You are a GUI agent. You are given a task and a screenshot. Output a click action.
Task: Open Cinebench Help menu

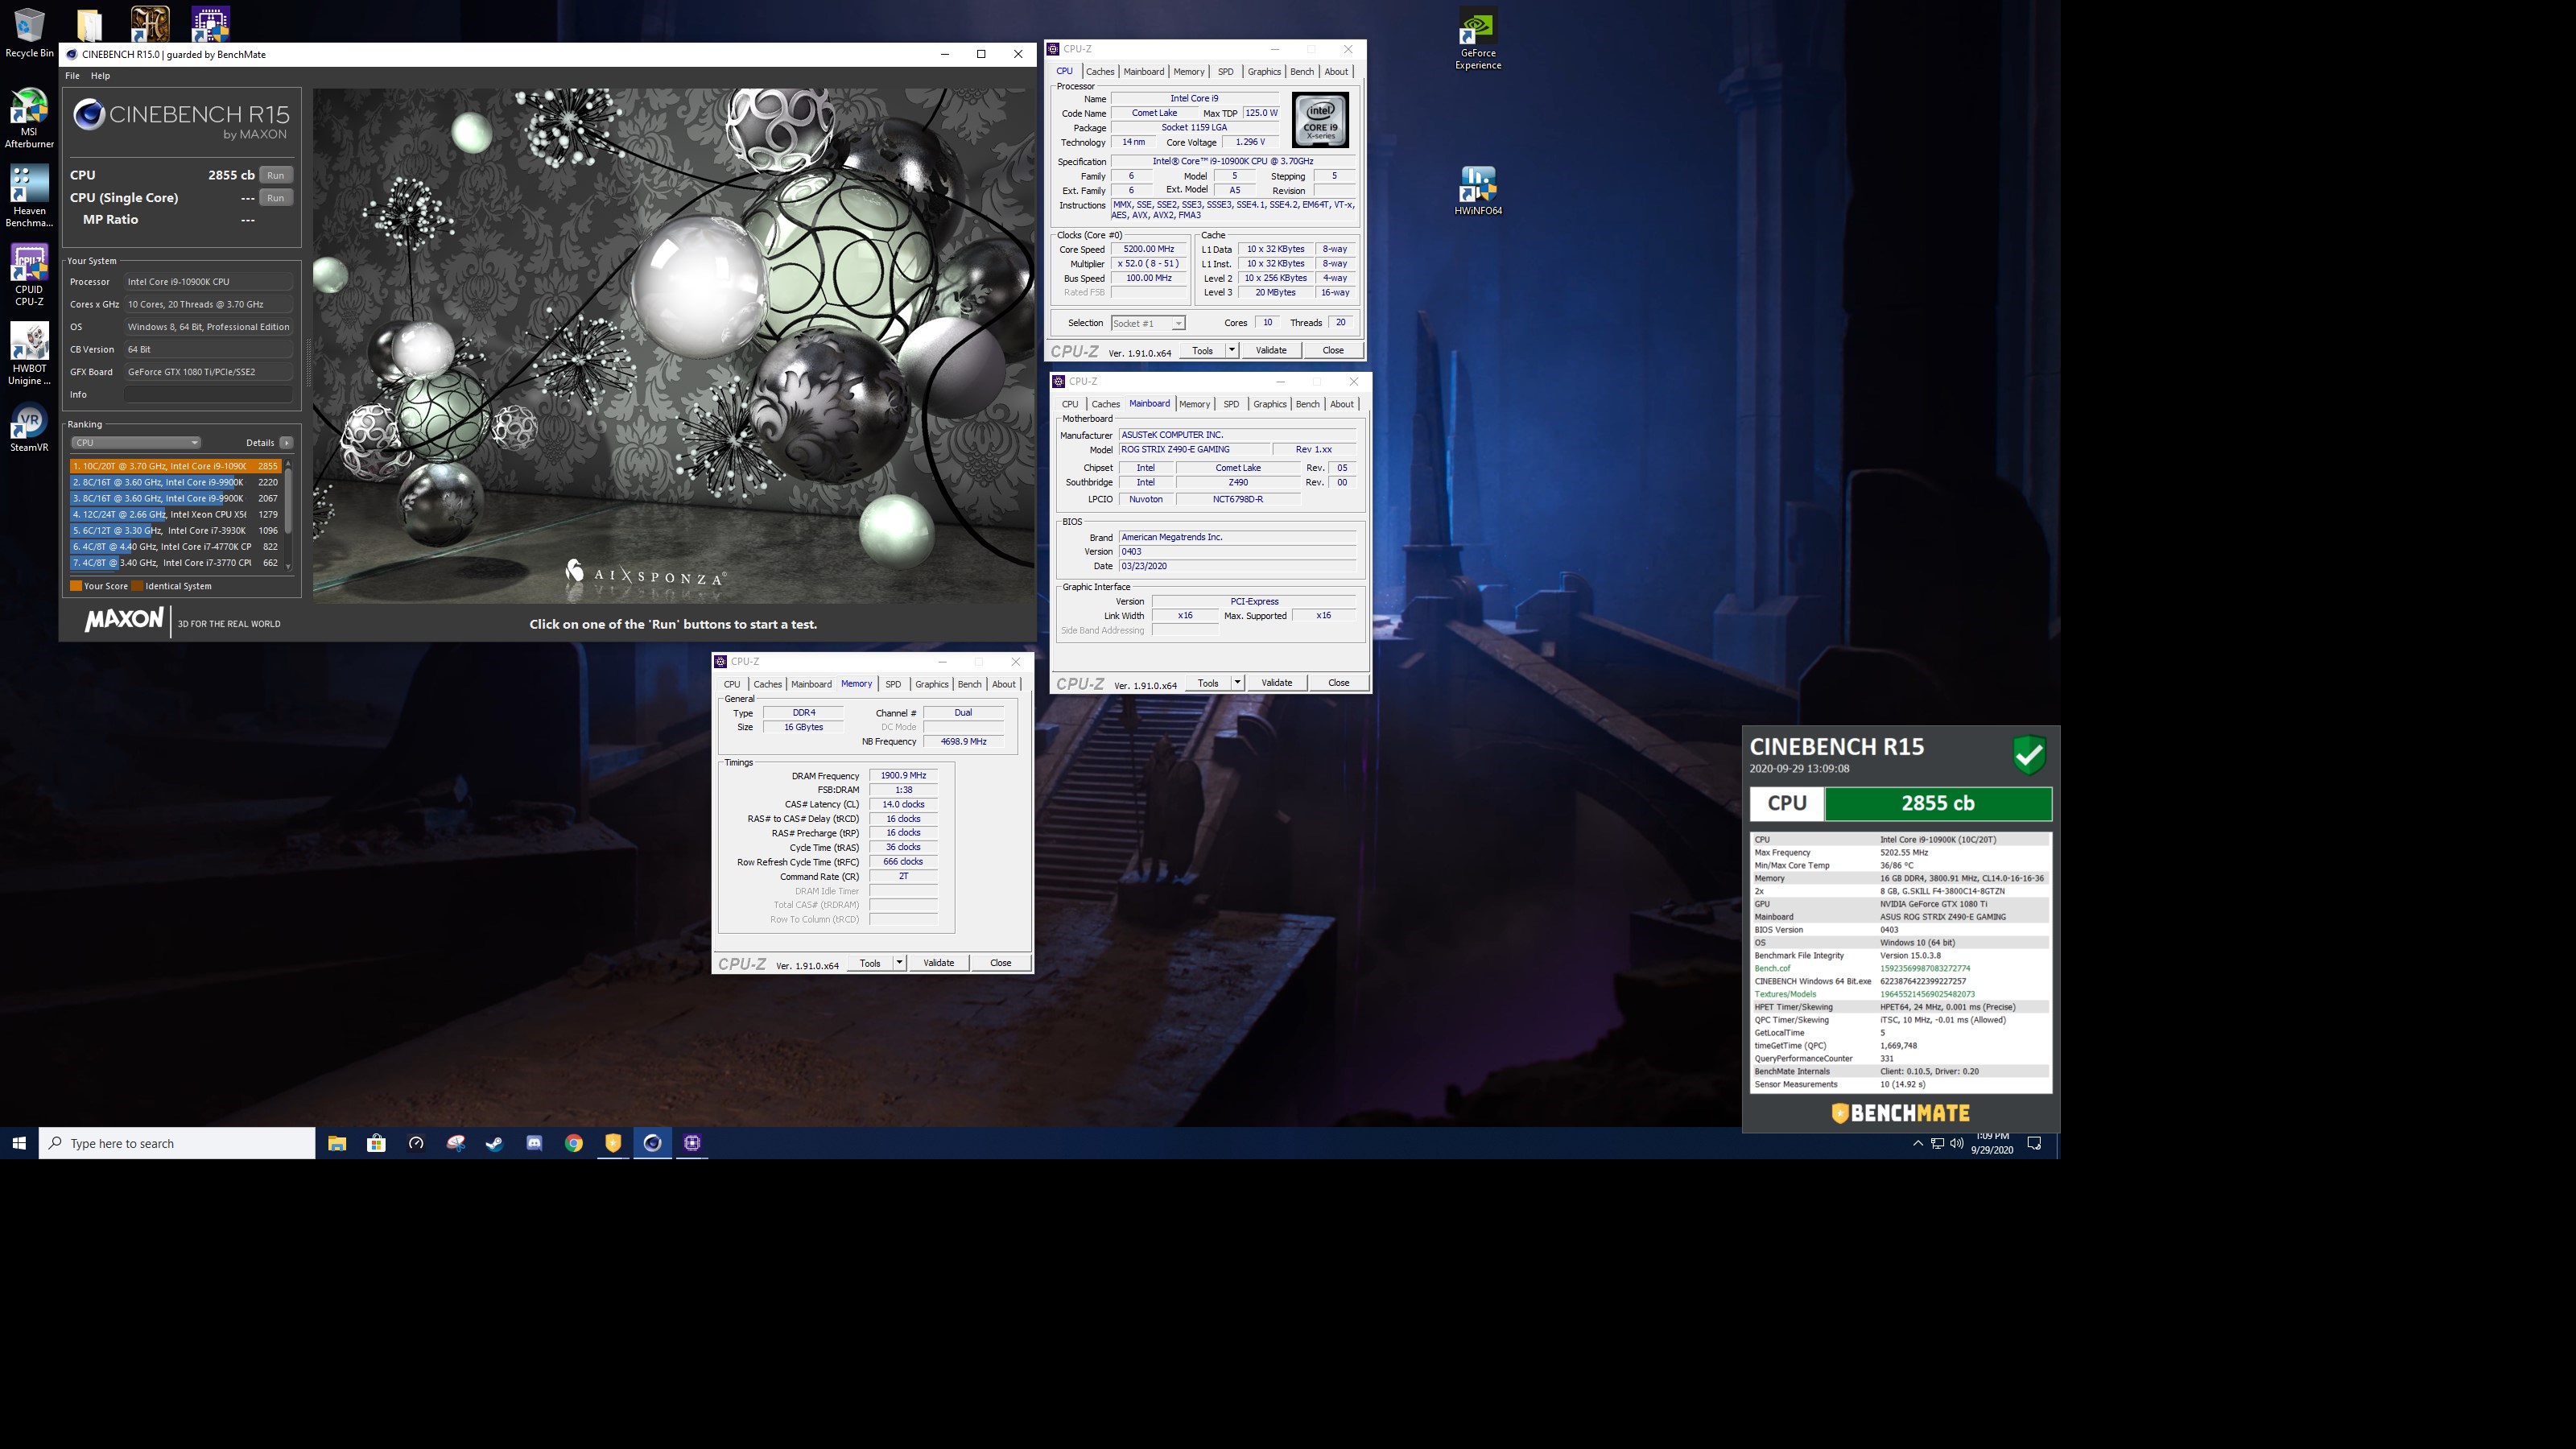pyautogui.click(x=100, y=76)
